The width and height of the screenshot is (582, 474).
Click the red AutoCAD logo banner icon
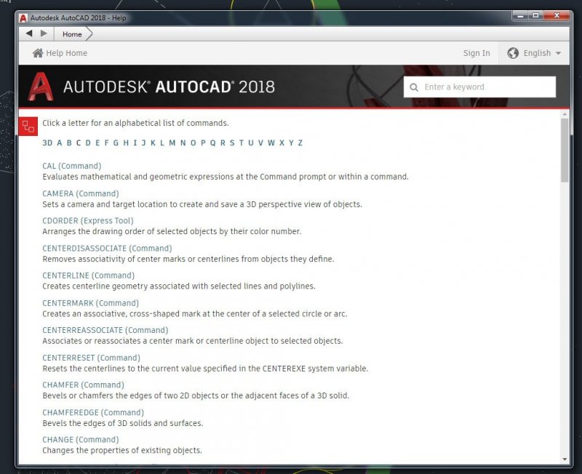41,87
